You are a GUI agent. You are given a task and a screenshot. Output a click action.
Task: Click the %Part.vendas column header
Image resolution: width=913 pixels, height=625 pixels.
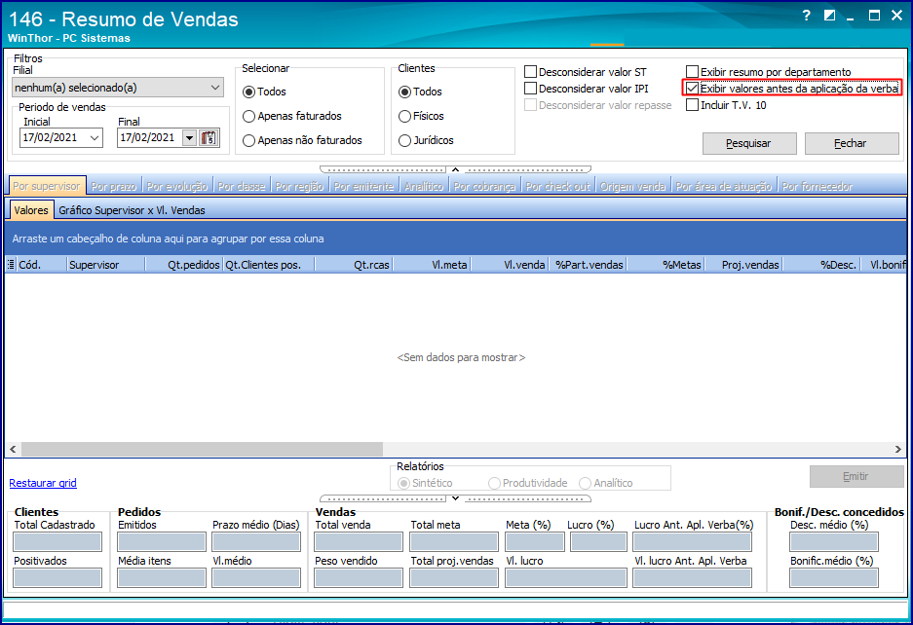587,265
